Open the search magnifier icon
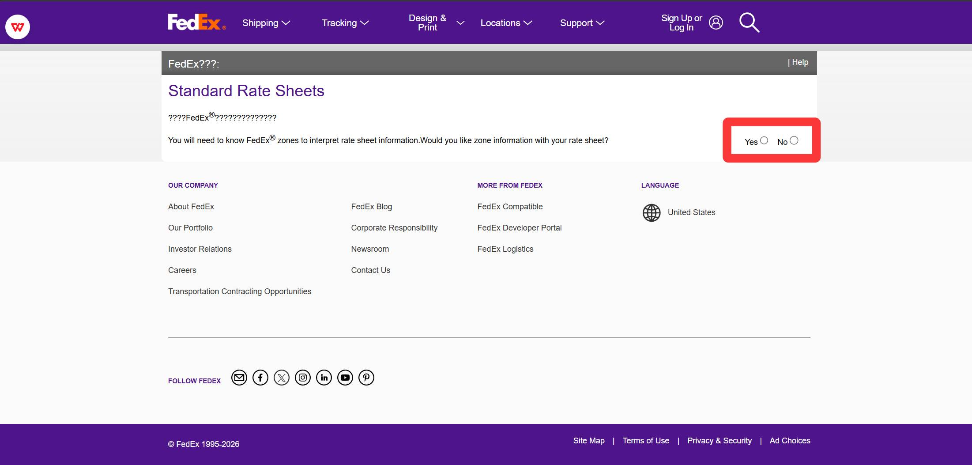The width and height of the screenshot is (972, 465). pyautogui.click(x=749, y=23)
